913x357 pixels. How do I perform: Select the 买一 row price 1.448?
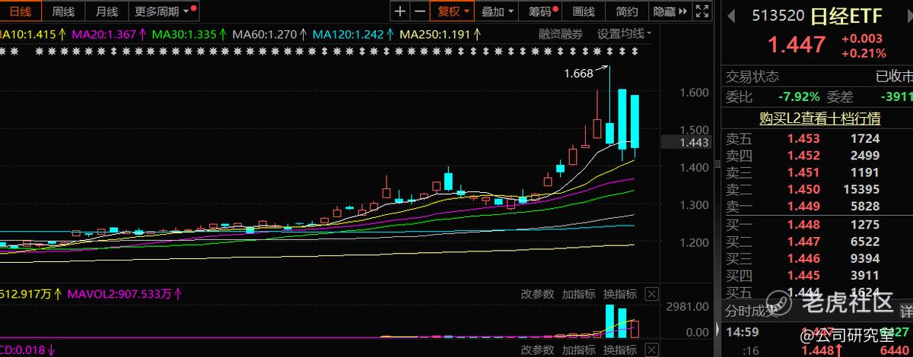[x=803, y=225]
